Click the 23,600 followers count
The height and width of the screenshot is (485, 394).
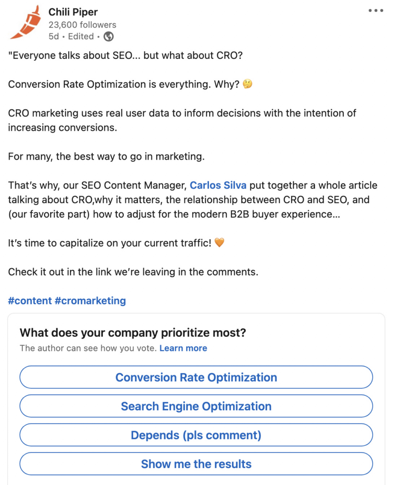point(82,25)
